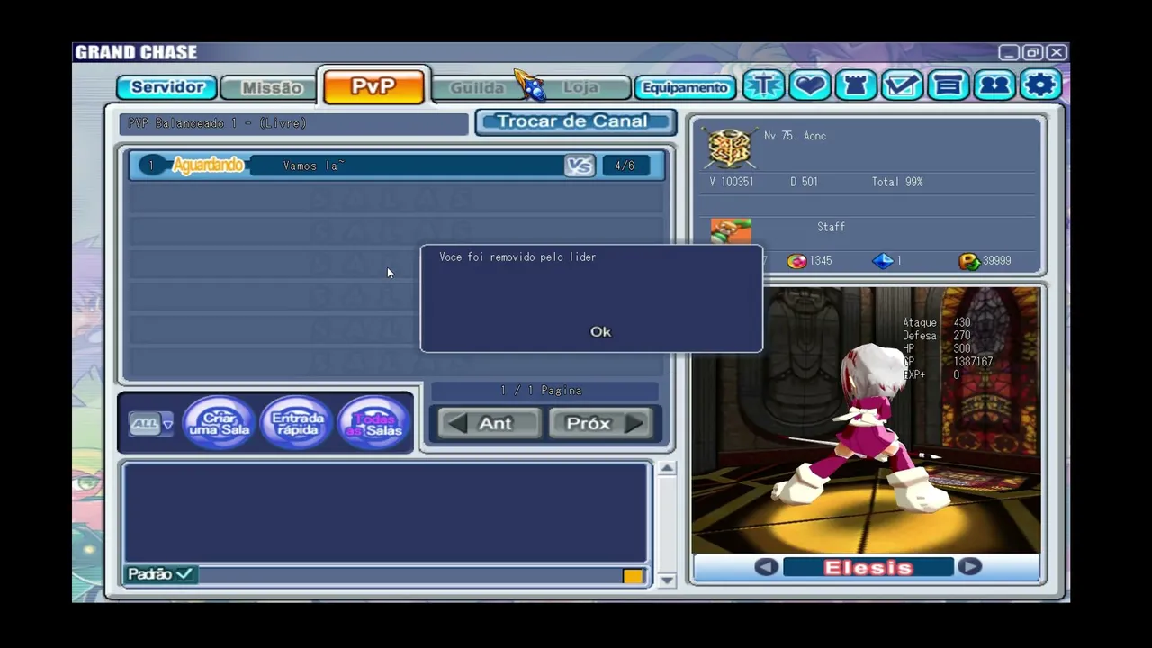Click the 'Total 99%' win rate
This screenshot has height=648, width=1152.
897,182
